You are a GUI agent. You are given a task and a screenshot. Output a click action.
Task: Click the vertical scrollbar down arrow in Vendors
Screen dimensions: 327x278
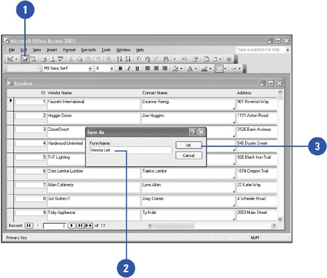click(280, 219)
